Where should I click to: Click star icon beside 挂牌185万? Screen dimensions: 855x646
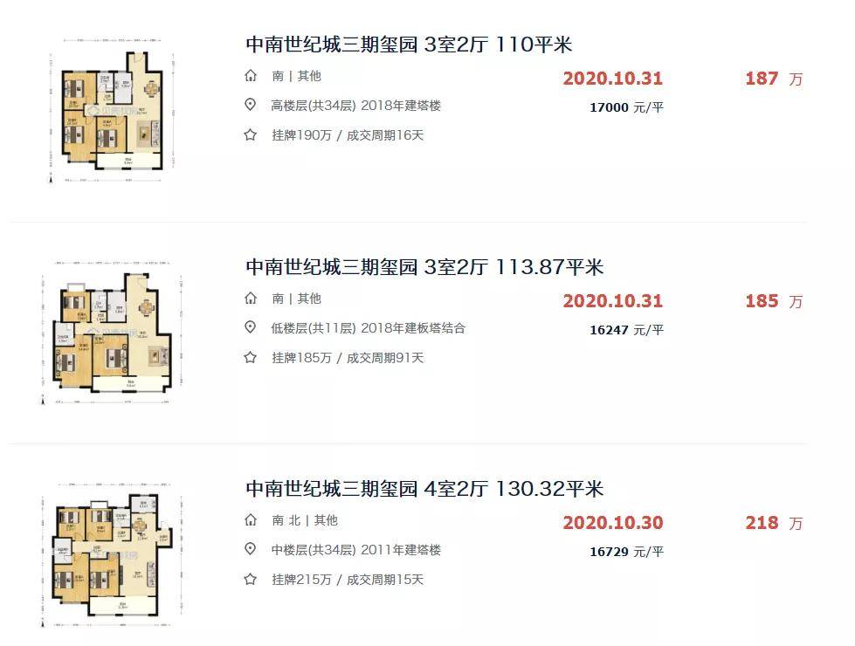pos(251,357)
